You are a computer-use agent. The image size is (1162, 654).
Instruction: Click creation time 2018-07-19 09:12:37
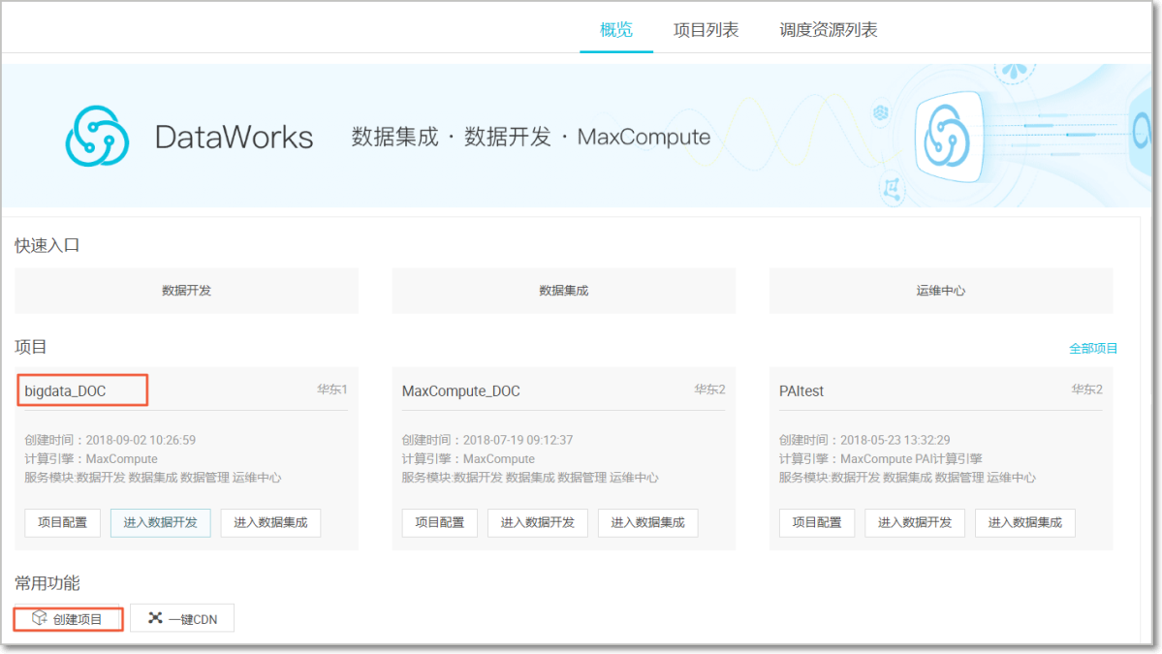point(518,440)
